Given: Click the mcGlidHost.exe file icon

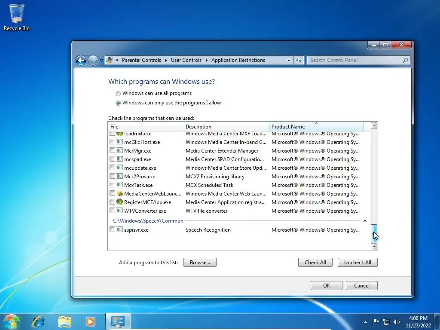Looking at the screenshot, I should point(119,142).
